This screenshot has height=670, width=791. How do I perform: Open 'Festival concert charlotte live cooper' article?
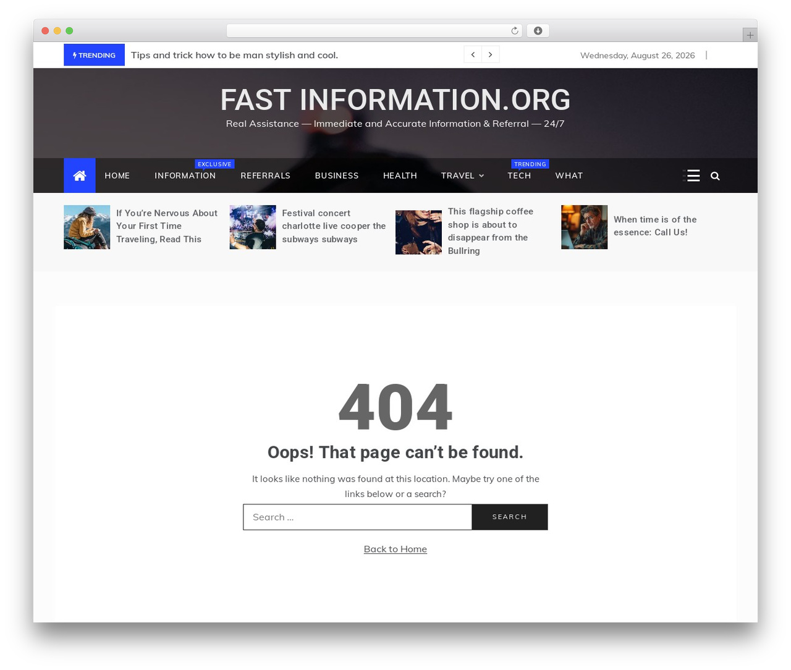coord(334,226)
